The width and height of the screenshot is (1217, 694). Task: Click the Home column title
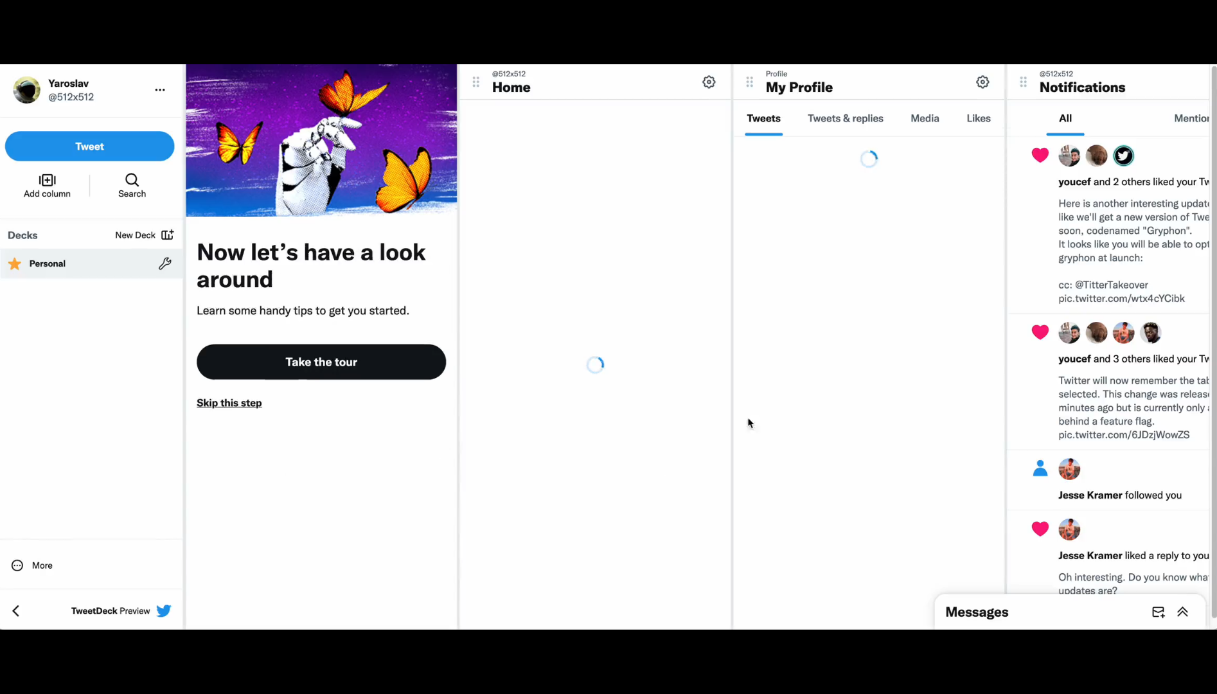point(511,87)
